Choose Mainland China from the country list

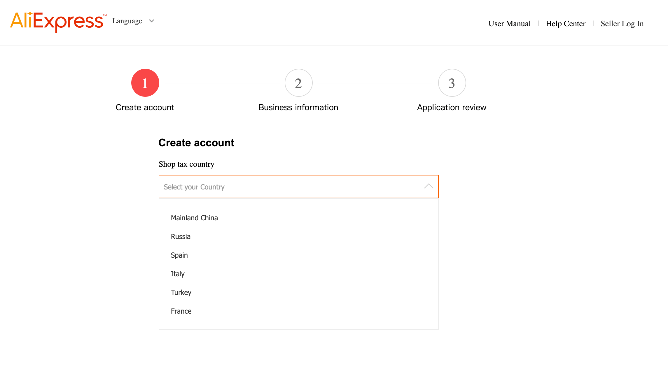(298, 218)
